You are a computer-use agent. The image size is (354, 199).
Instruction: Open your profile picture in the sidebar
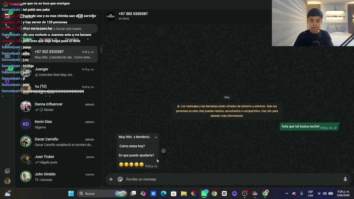tap(7, 181)
